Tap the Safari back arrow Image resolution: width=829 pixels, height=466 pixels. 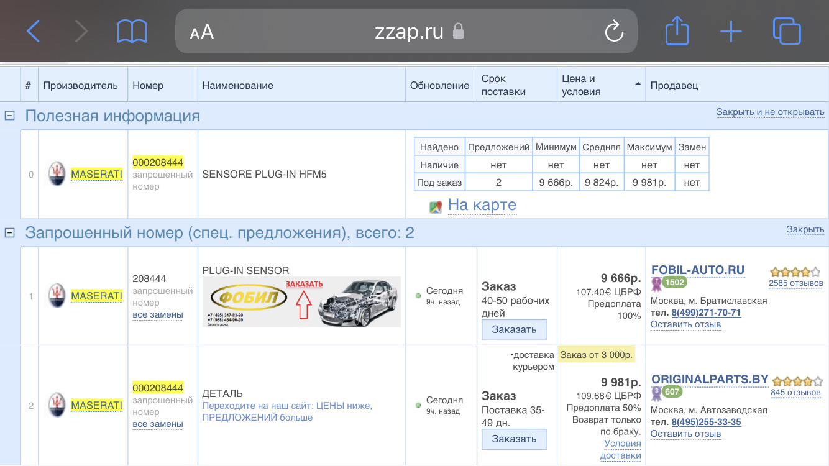[34, 30]
